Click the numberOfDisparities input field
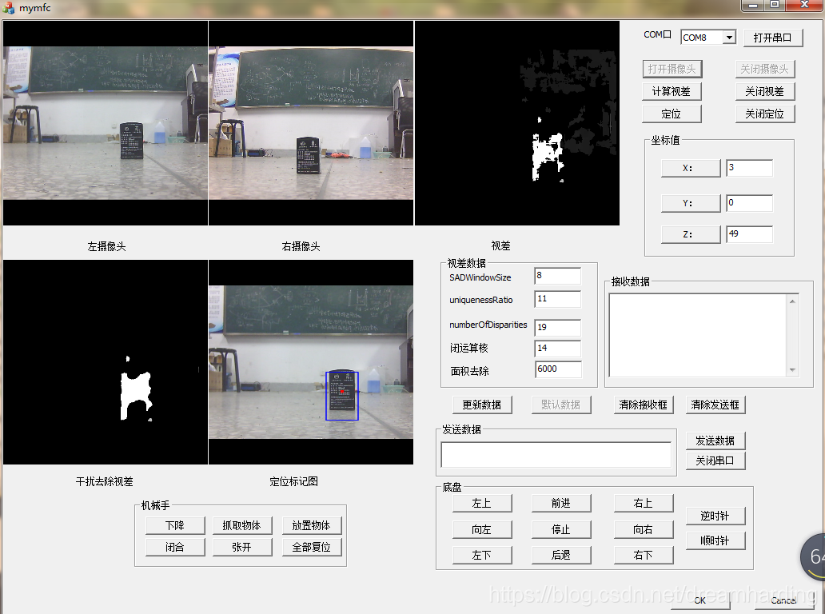Screen dimensions: 825x614 (x=558, y=327)
